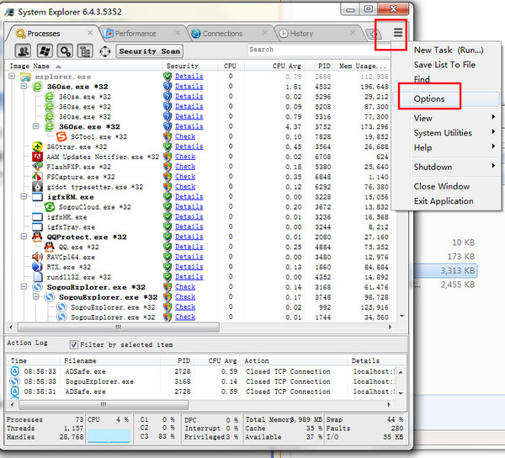The width and height of the screenshot is (505, 458).
Task: Select Options from the menu
Action: click(429, 99)
